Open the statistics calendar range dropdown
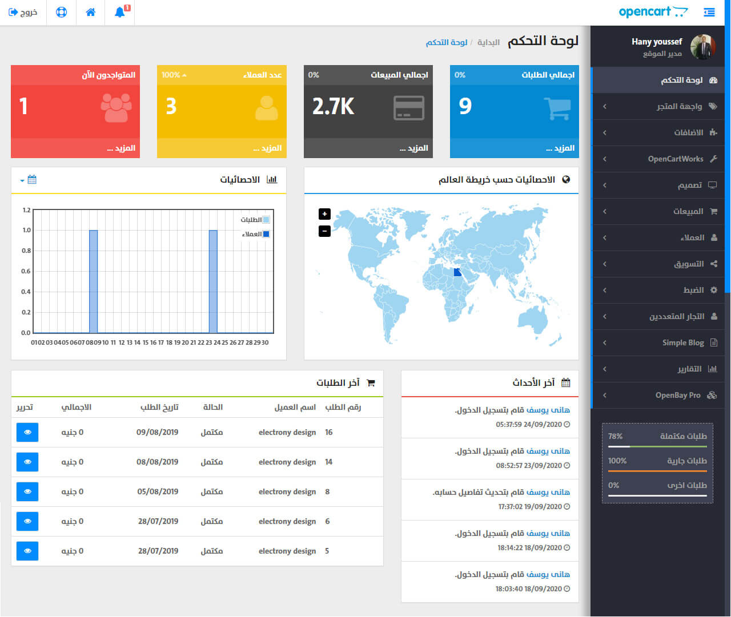The image size is (731, 617). pyautogui.click(x=29, y=180)
